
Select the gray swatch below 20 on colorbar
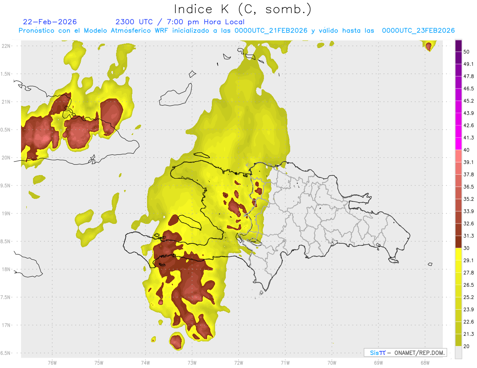tap(458, 353)
